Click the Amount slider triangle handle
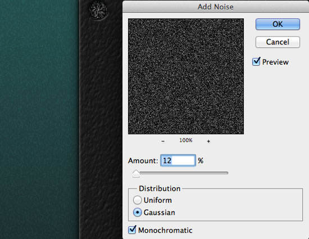Screen dimensions: 309x239 pyautogui.click(x=136, y=173)
